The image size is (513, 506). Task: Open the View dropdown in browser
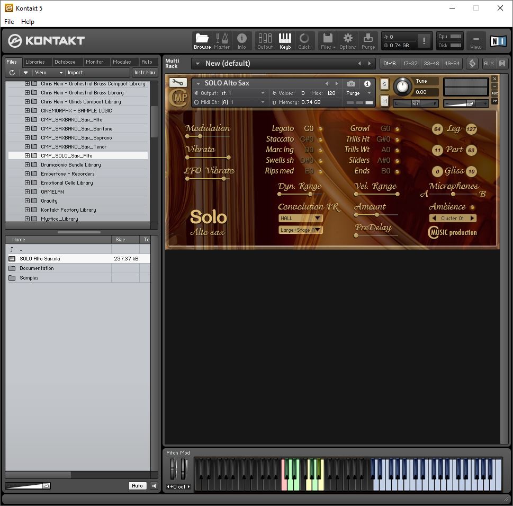[48, 73]
